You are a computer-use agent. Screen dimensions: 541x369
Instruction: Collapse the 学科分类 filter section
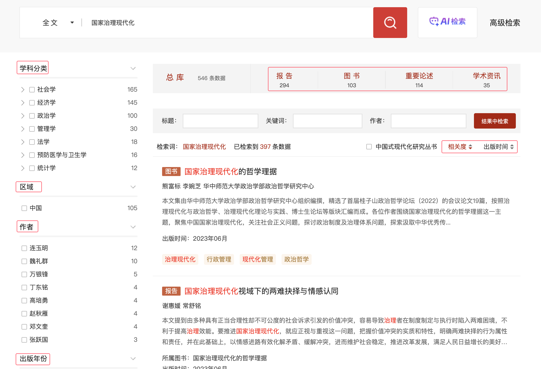133,68
